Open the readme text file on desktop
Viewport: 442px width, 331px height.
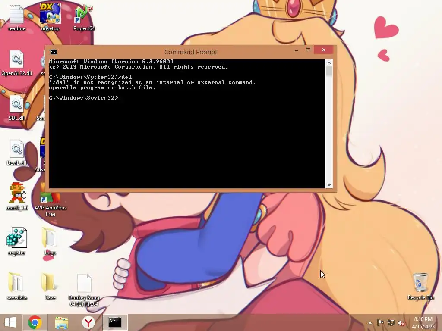(x=17, y=17)
